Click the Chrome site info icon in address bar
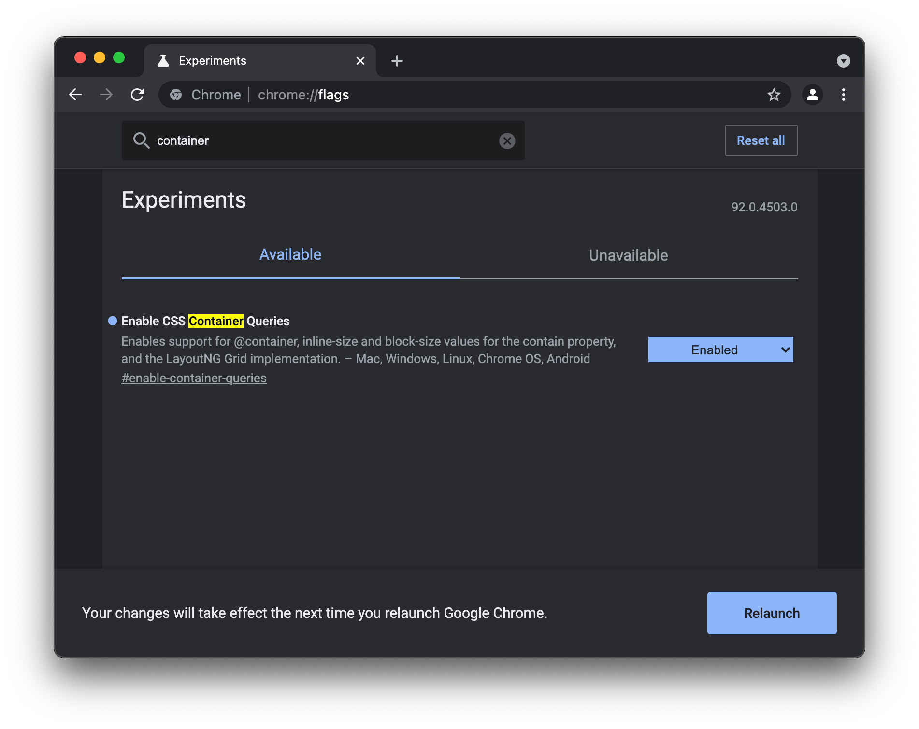 coord(176,95)
